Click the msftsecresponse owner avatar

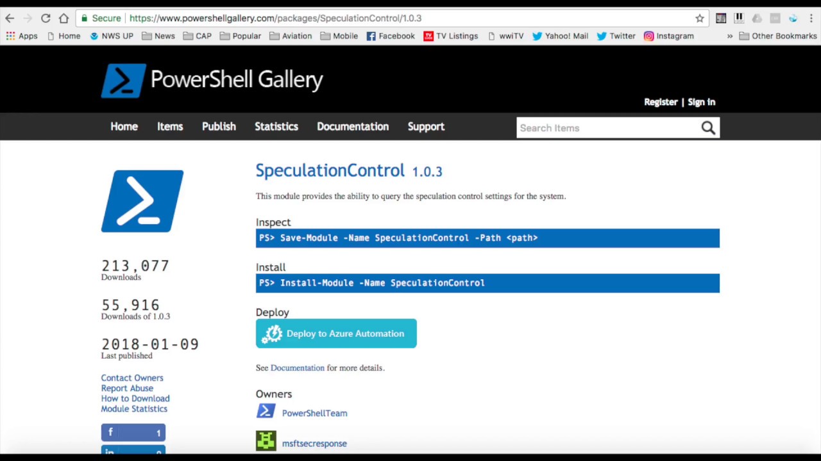(266, 441)
